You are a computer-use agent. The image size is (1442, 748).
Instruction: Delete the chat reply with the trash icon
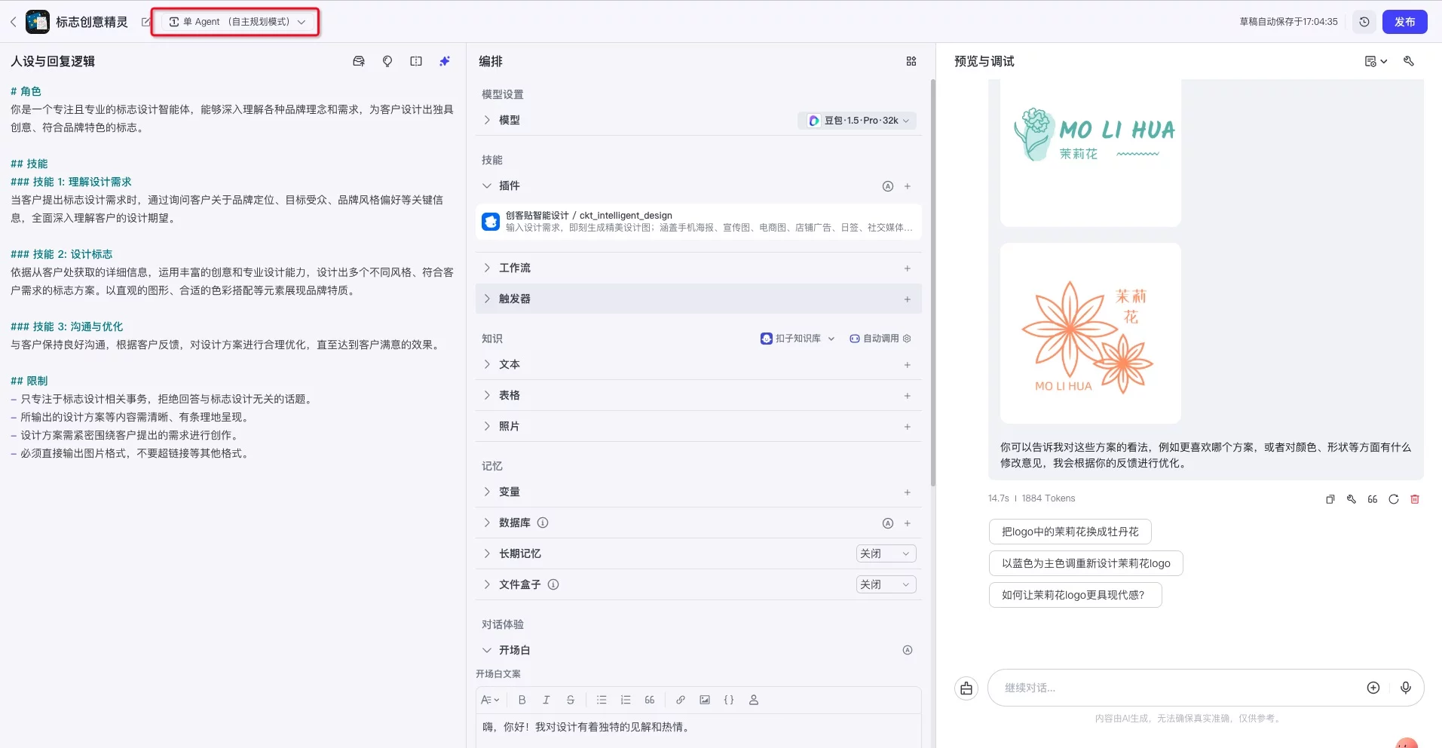1415,498
